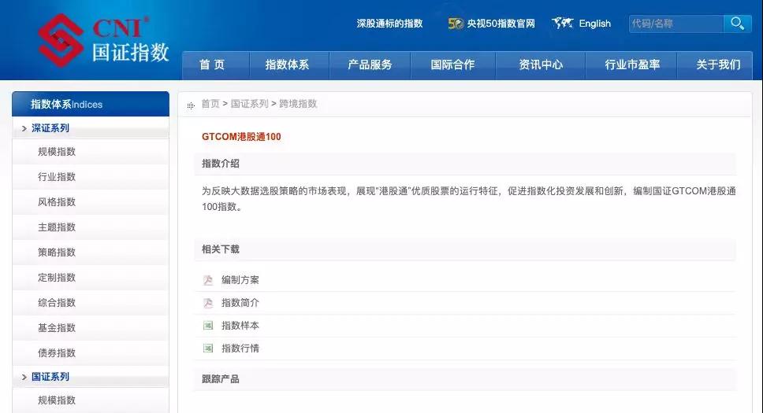Open the 指数体系 navigation menu
763x413 pixels.
287,65
